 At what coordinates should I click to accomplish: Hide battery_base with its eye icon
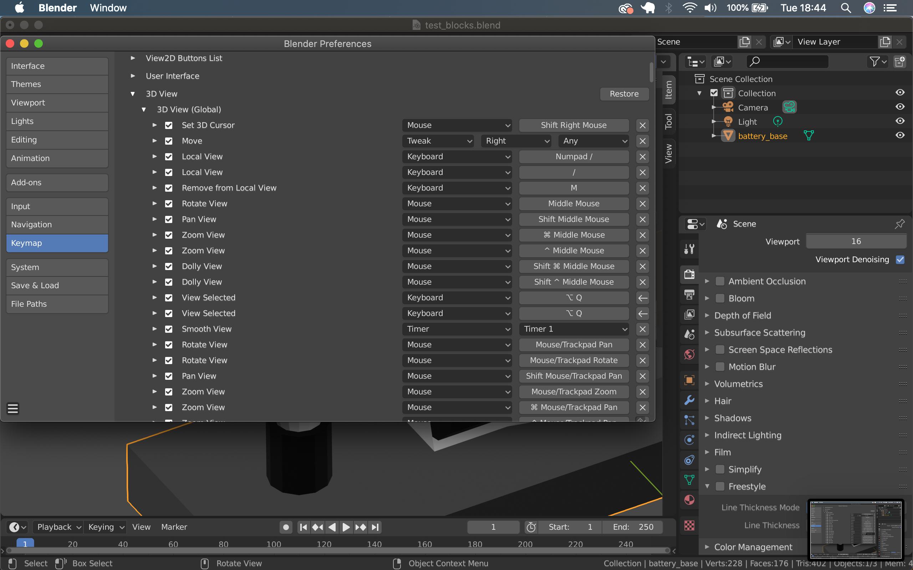[x=900, y=135]
